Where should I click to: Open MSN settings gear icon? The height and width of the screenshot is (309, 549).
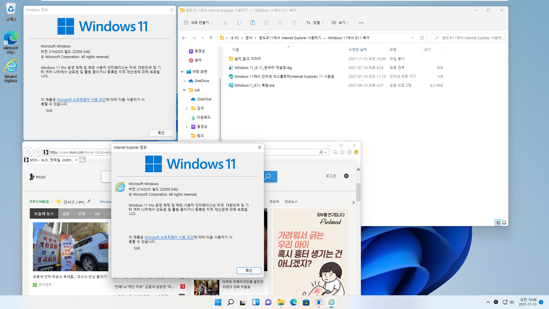tap(346, 176)
